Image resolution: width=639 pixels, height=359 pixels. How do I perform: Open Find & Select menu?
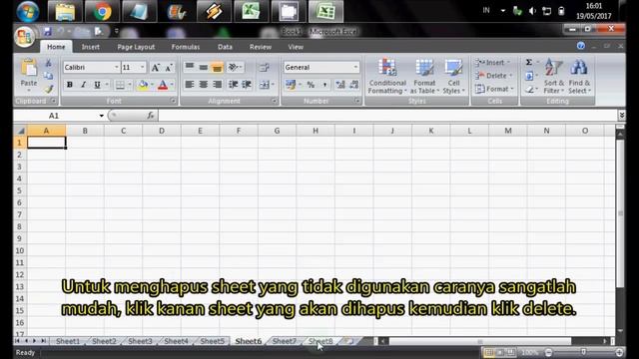579,76
